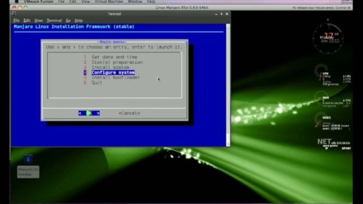The width and height of the screenshot is (363, 204).
Task: Open the VMware Help menu
Action: pyautogui.click(x=151, y=2)
